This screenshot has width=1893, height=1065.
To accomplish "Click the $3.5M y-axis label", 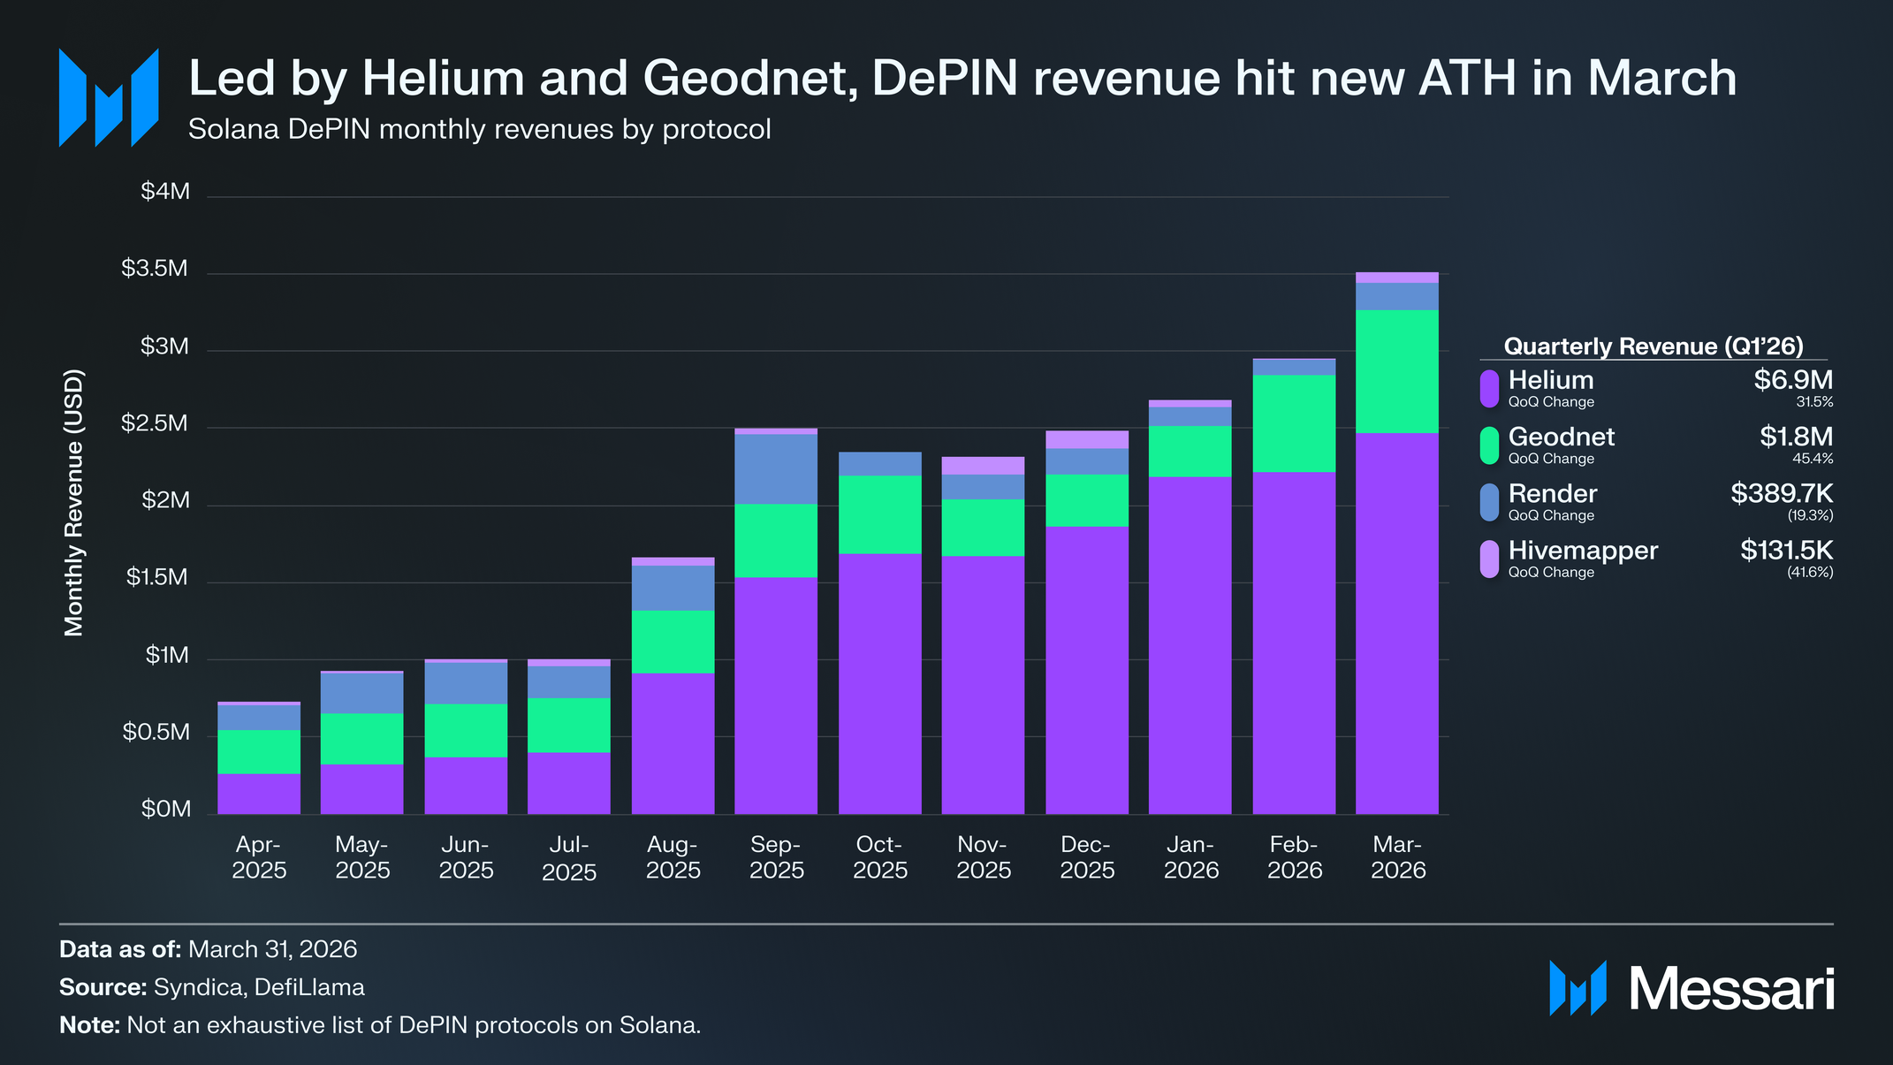I will [x=155, y=268].
